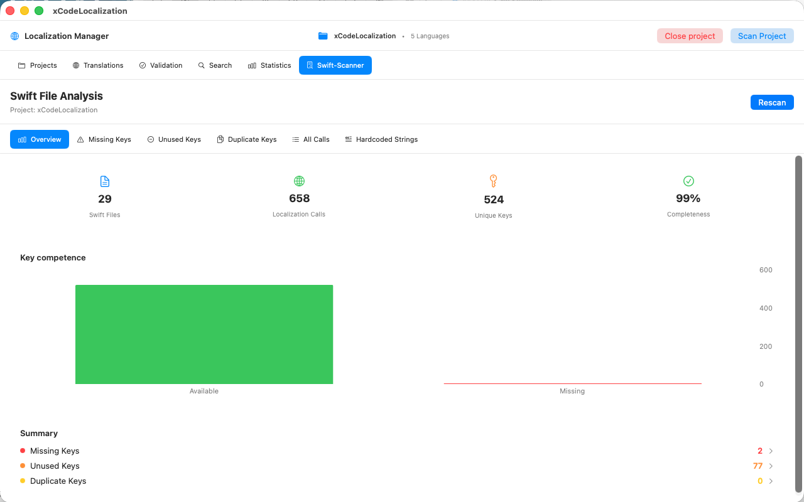This screenshot has height=502, width=804.
Task: Click the yellow dot beside Duplicate Keys
Action: click(23, 481)
